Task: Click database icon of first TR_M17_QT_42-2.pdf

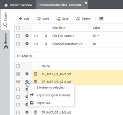Action: pos(36,74)
